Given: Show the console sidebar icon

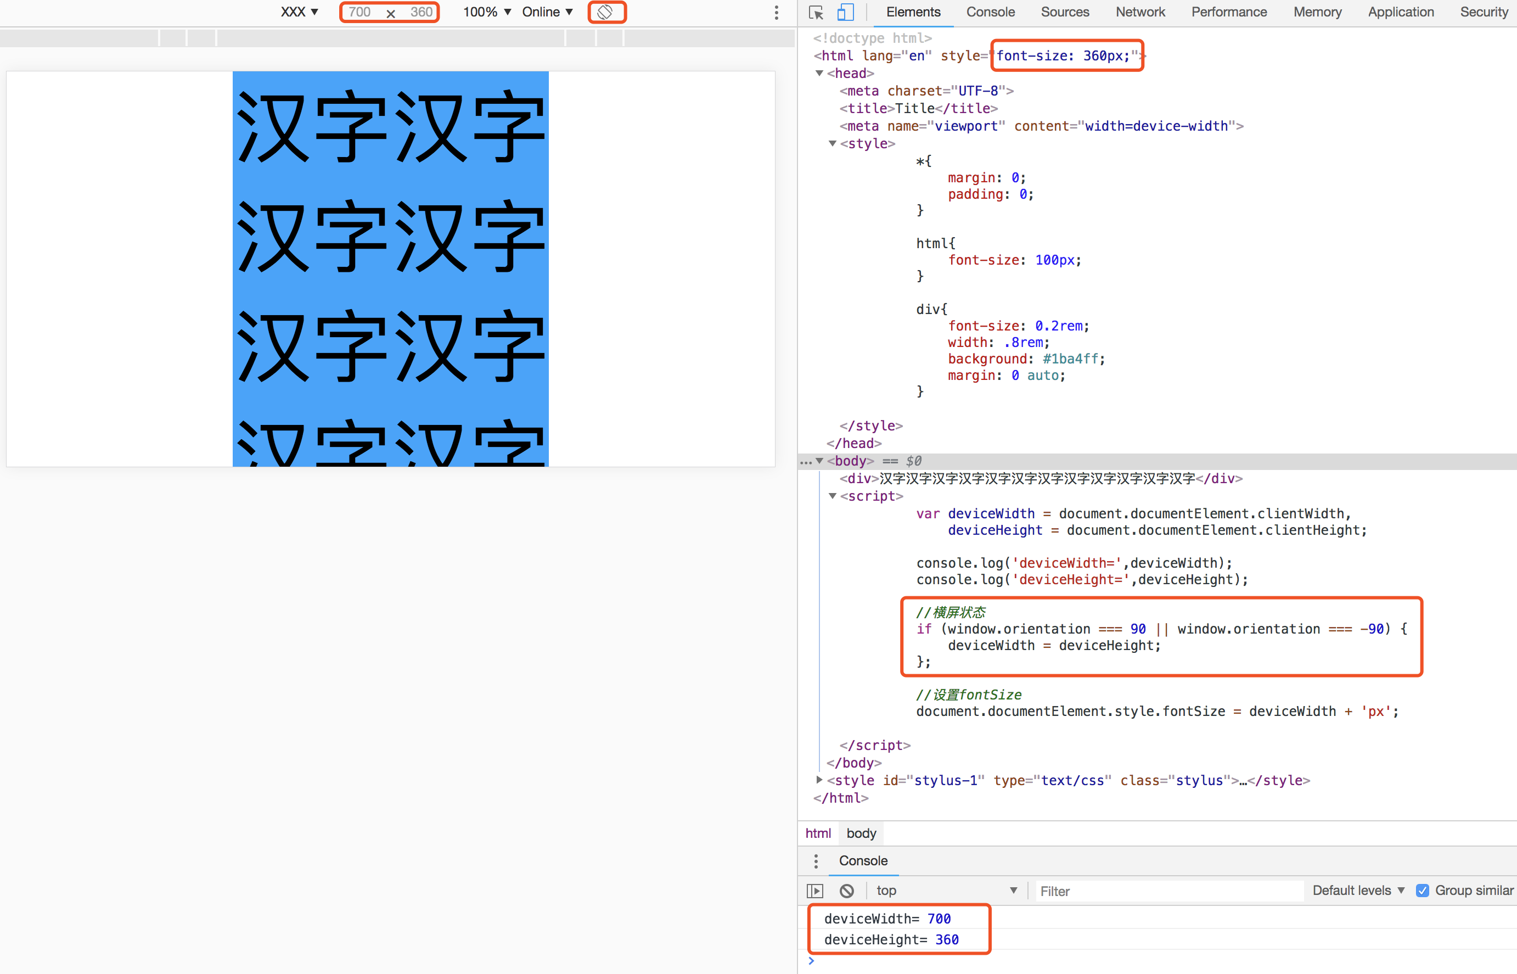Looking at the screenshot, I should click(816, 891).
